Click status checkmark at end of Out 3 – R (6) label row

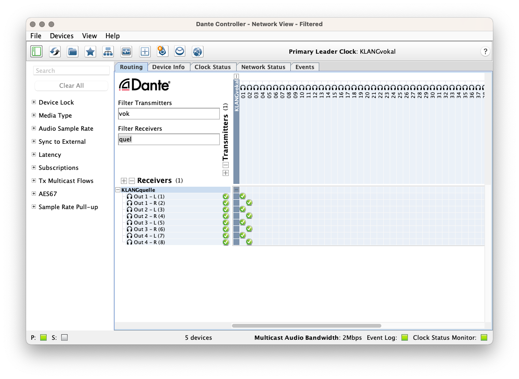tap(226, 229)
